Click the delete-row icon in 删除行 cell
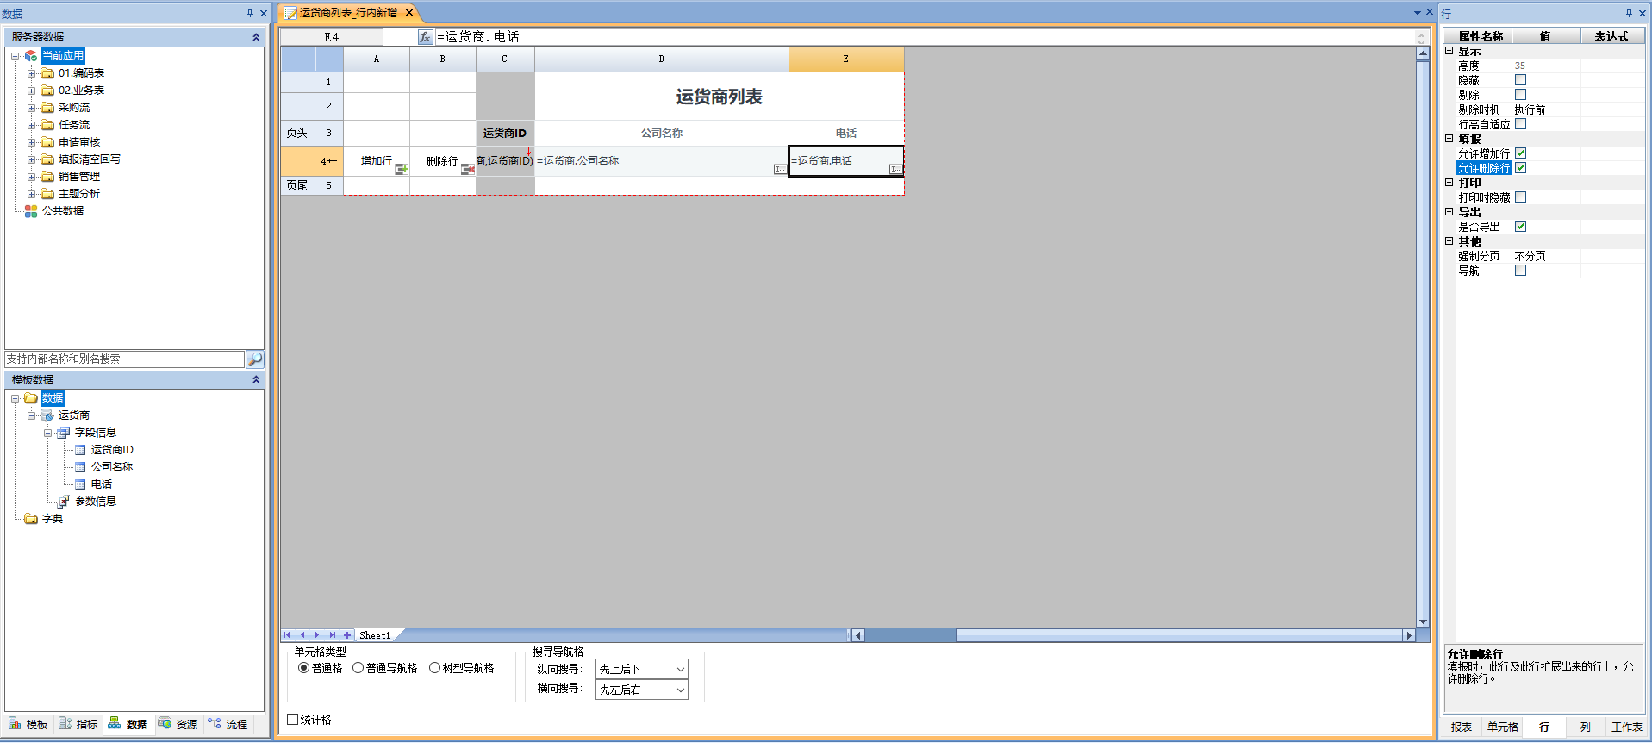Image resolution: width=1652 pixels, height=743 pixels. tap(468, 169)
